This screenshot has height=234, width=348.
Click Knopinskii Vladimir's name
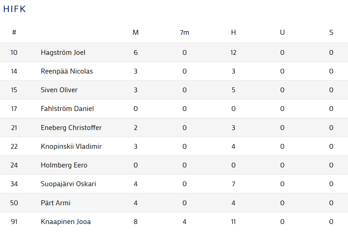click(71, 146)
